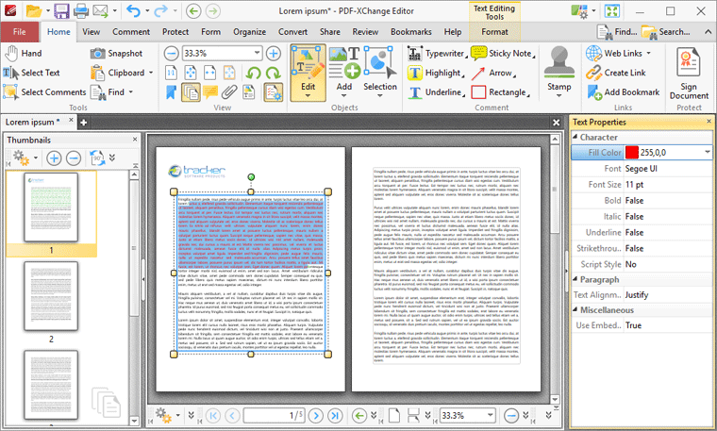Image resolution: width=717 pixels, height=431 pixels.
Task: Activate the Select Text tool
Action: point(32,73)
